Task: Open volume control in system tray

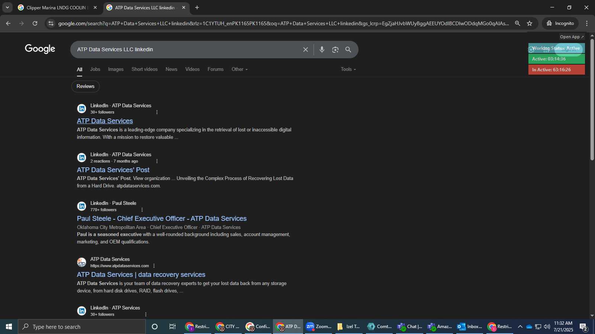Action: pos(547,327)
